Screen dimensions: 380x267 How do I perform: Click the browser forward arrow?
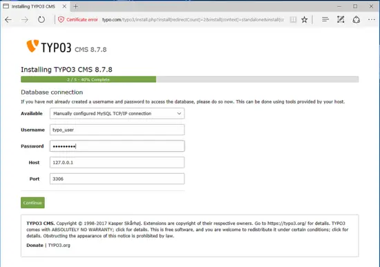[x=25, y=19]
